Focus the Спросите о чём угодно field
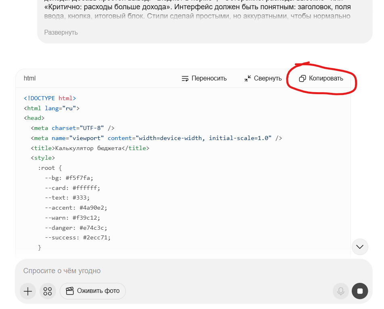The width and height of the screenshot is (384, 309). [194, 271]
